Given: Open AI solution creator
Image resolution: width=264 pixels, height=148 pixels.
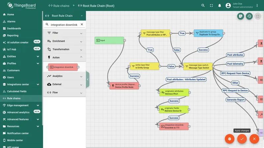Looking at the screenshot, I should [21, 42].
